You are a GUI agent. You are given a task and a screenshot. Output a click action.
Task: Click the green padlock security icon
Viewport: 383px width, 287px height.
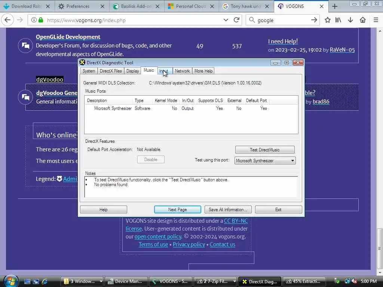[x=41, y=20]
